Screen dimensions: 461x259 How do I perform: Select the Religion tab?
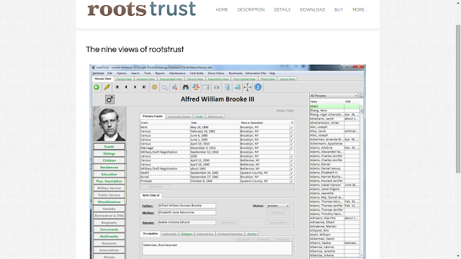187,234
